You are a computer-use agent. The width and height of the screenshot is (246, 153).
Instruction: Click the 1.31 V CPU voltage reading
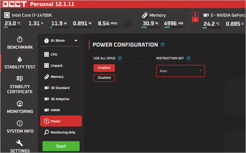pos(36,23)
